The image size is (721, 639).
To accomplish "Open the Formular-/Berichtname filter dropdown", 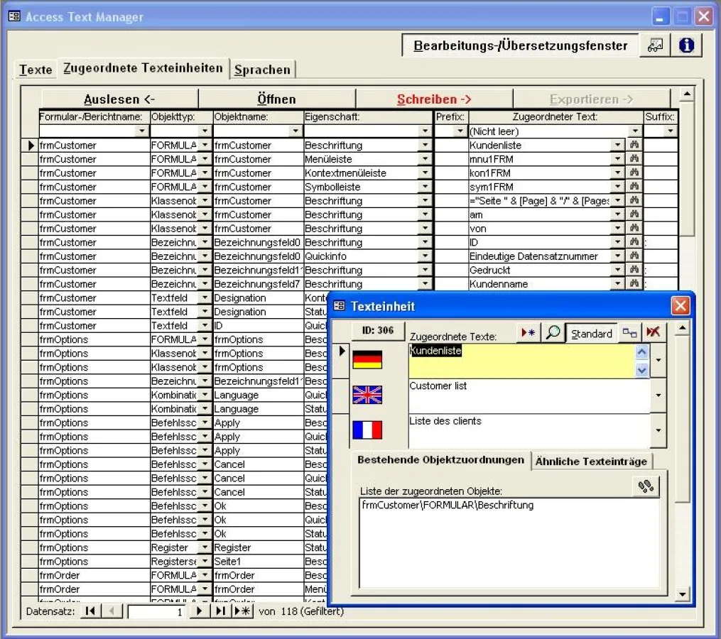I will point(141,131).
